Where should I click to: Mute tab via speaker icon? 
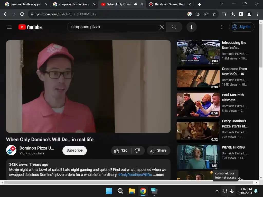(136, 4)
